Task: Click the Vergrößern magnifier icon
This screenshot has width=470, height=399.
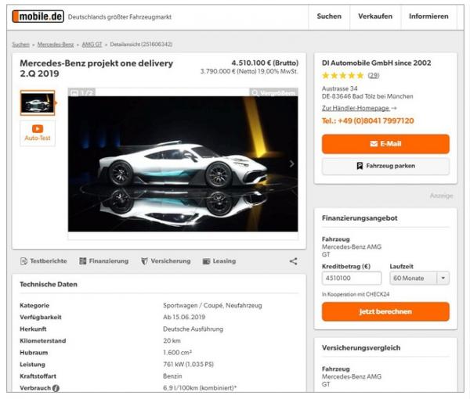Action: click(x=255, y=93)
